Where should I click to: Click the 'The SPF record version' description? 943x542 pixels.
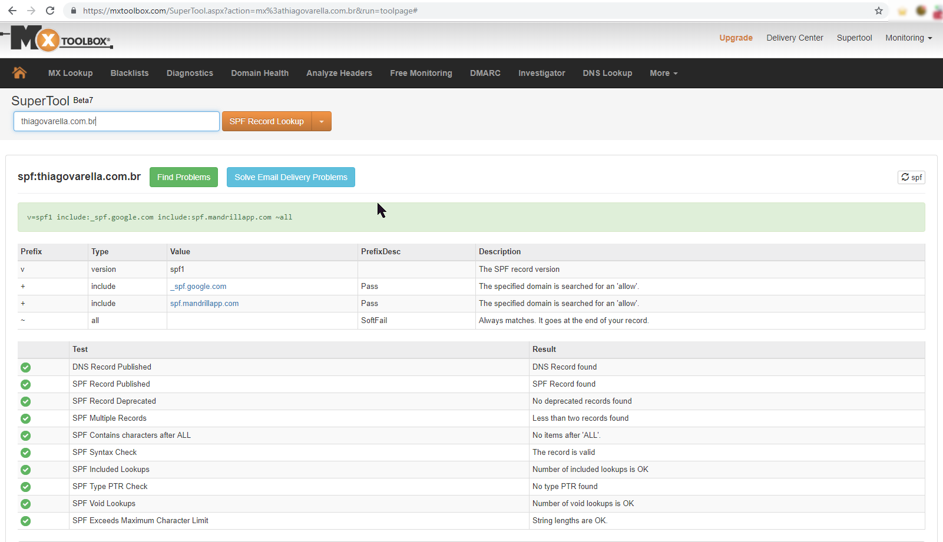519,270
